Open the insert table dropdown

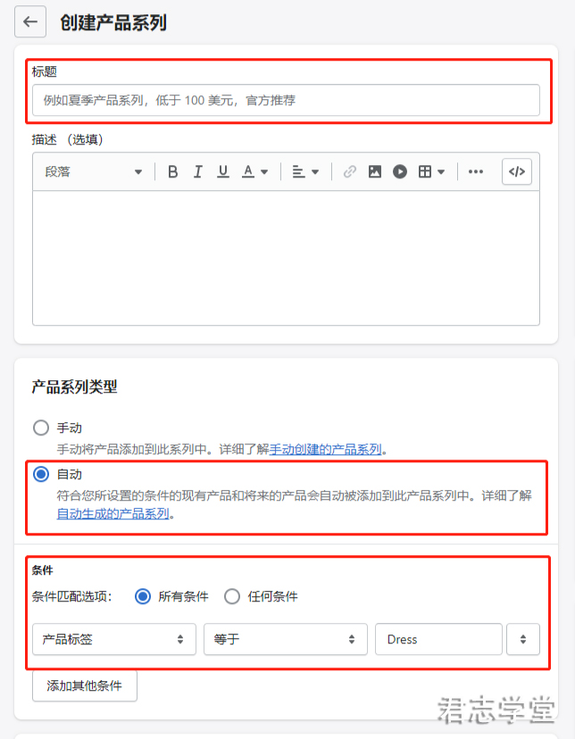[x=431, y=171]
